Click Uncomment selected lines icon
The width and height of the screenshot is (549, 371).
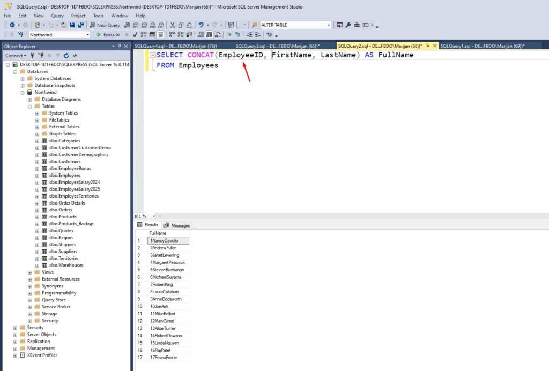coord(238,35)
